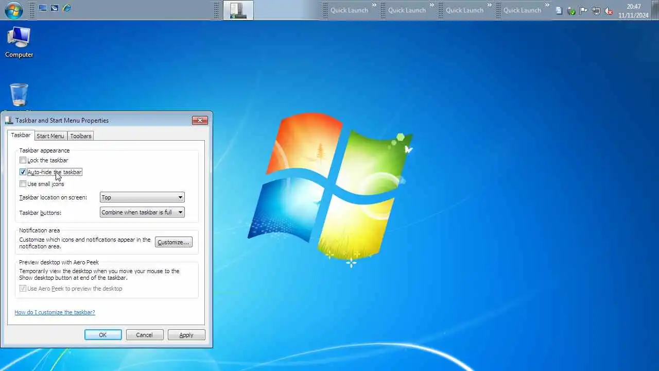This screenshot has width=659, height=371.
Task: Open How do I customize the taskbar link
Action: (55, 312)
